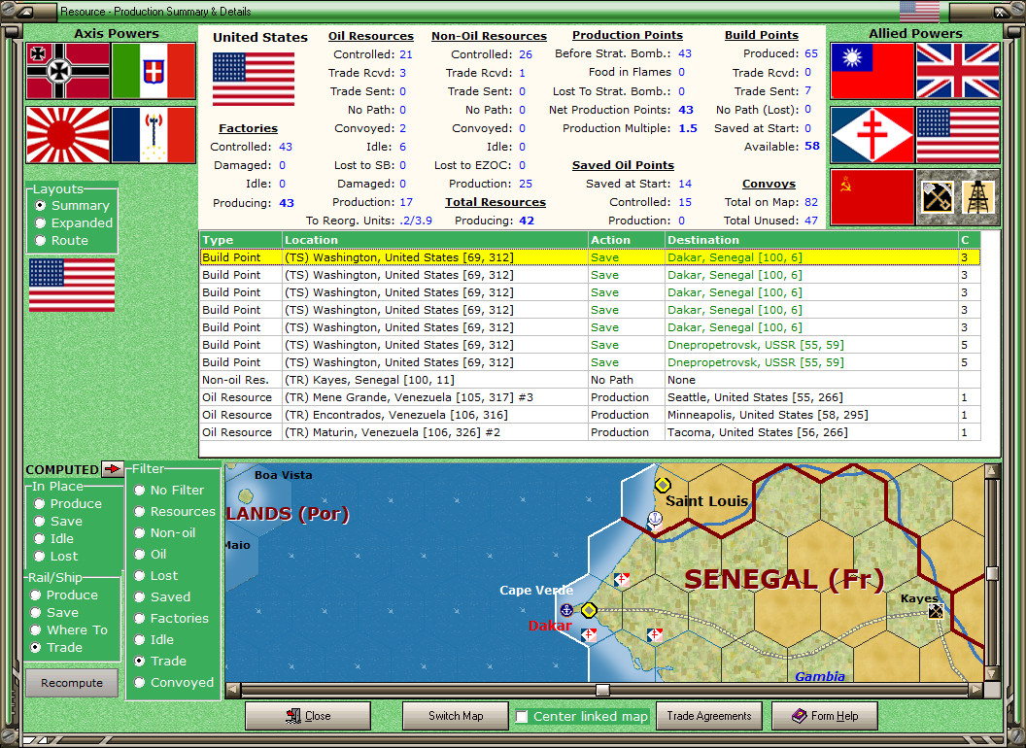
Task: Select the United Kingdom flag
Action: (958, 71)
